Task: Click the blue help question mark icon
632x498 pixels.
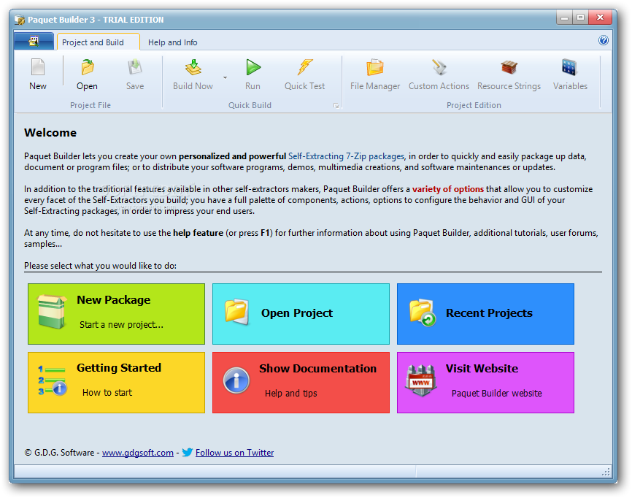Action: [604, 40]
